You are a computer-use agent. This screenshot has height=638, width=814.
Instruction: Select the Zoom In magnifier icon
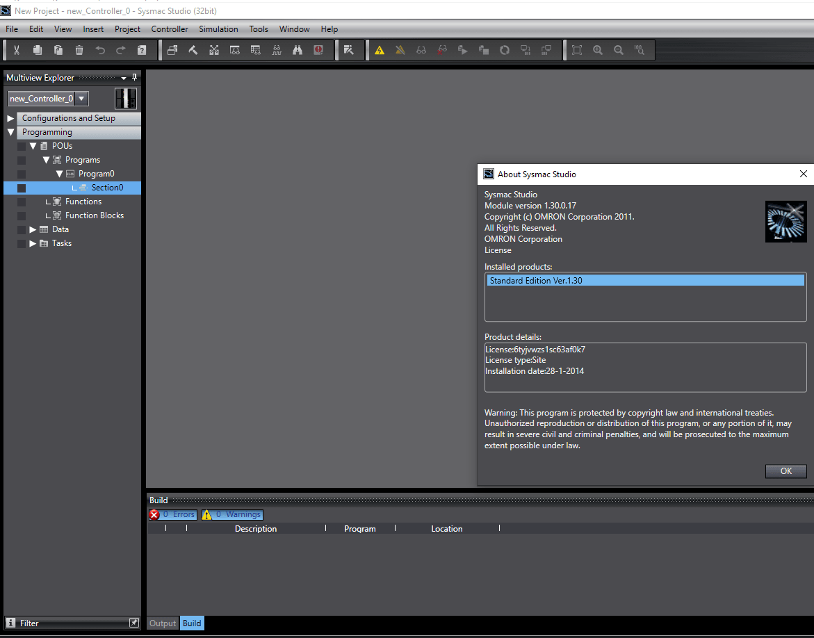(598, 49)
